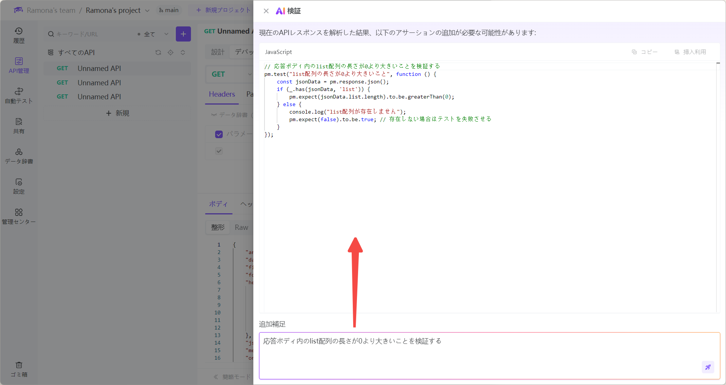Open the 自動テスト sidebar section
Viewport: 726px width, 385px height.
19,96
